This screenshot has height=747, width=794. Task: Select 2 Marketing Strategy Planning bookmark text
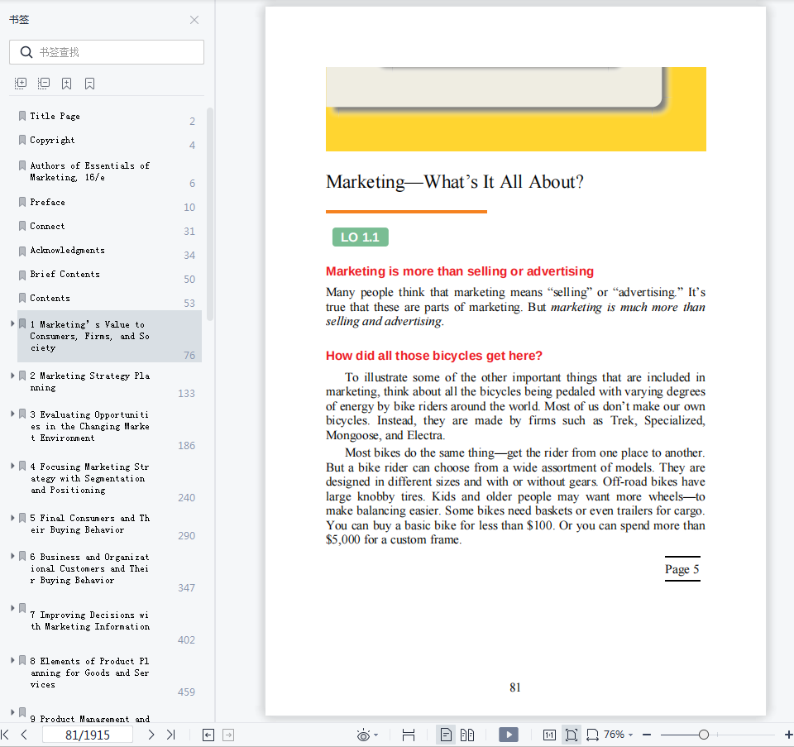(x=89, y=381)
